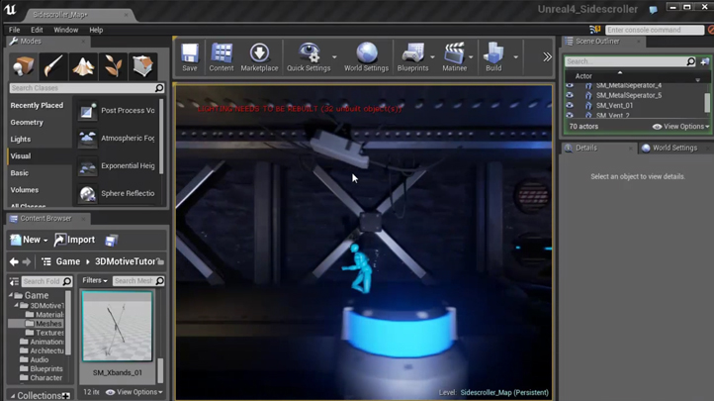This screenshot has height=401, width=714.
Task: Select the Landscape mode icon
Action: pyautogui.click(x=83, y=66)
